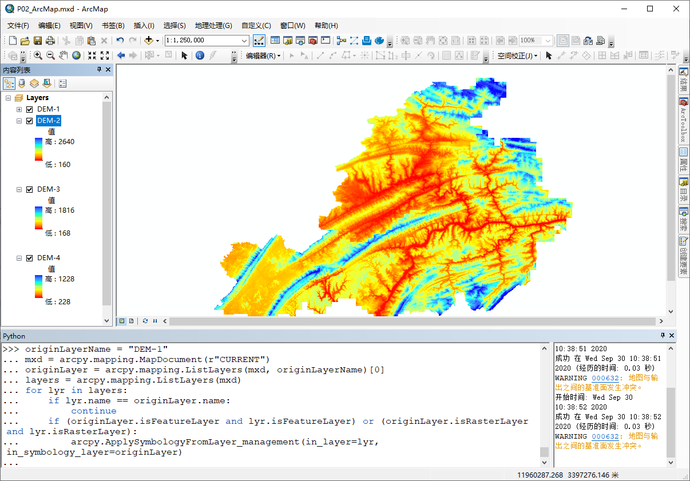List layers by selection
This screenshot has width=690, height=481.
coord(47,84)
